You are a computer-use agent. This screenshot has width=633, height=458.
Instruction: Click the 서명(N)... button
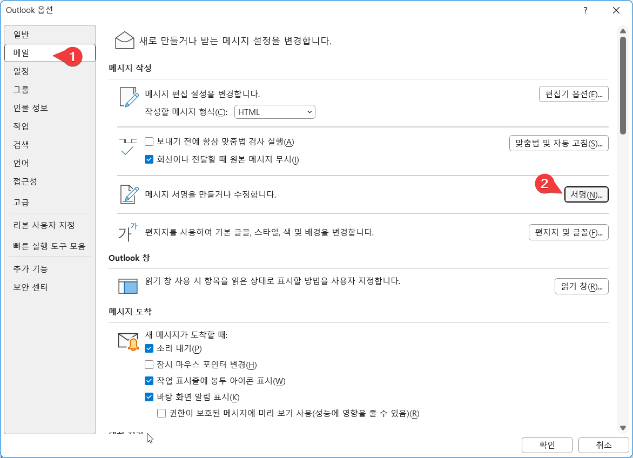(586, 194)
